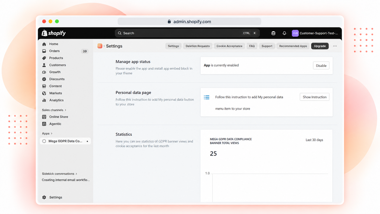Open the Settings tab

coord(173,46)
